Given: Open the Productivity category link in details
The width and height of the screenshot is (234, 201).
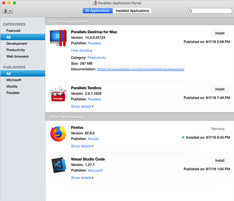Looking at the screenshot, I should 97,58.
